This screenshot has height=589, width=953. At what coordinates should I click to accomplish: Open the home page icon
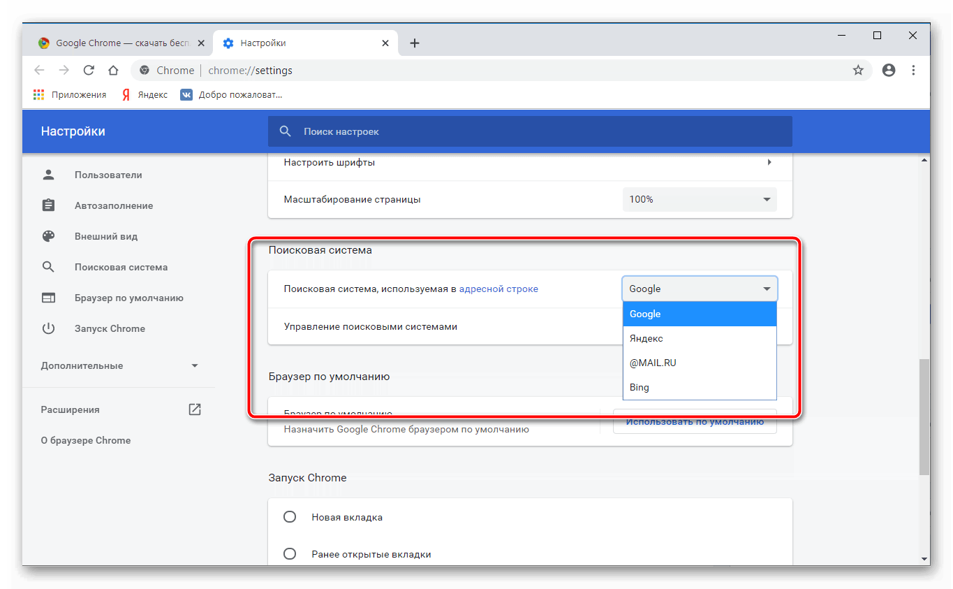(113, 70)
